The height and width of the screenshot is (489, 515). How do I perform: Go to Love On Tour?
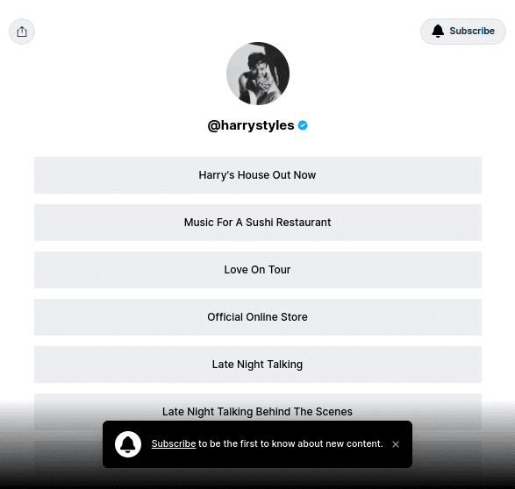(258, 270)
